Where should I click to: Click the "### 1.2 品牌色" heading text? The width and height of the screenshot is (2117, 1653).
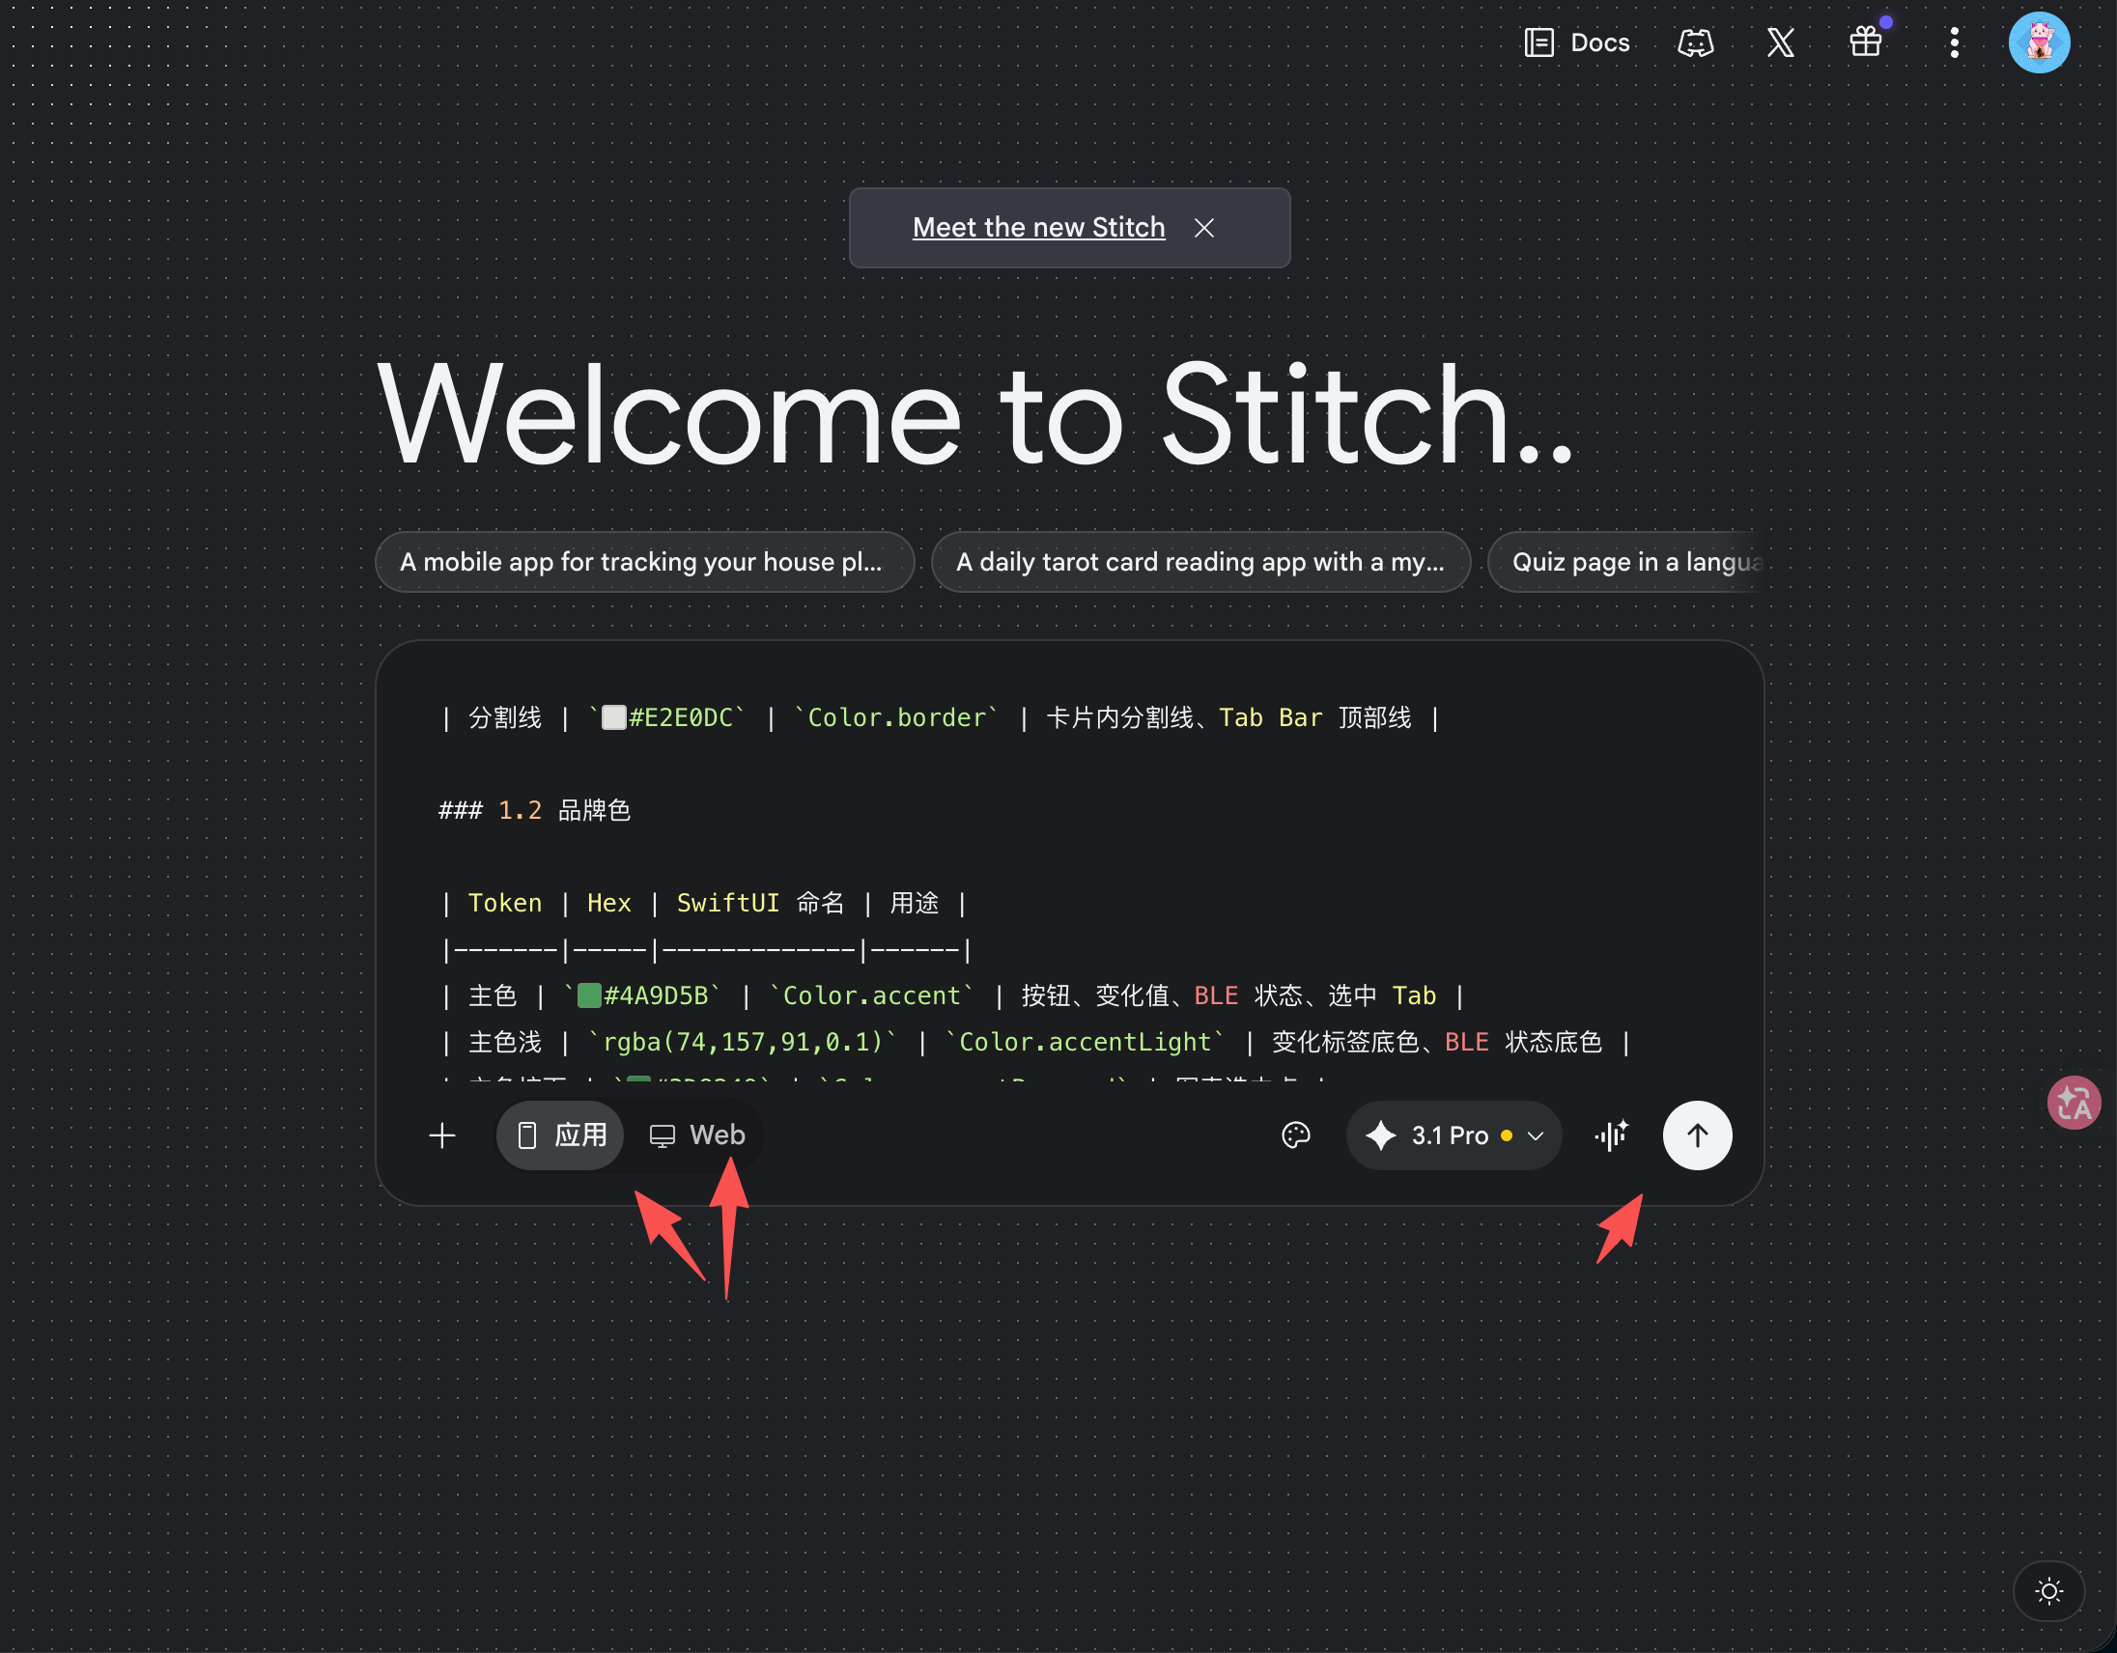(x=534, y=810)
